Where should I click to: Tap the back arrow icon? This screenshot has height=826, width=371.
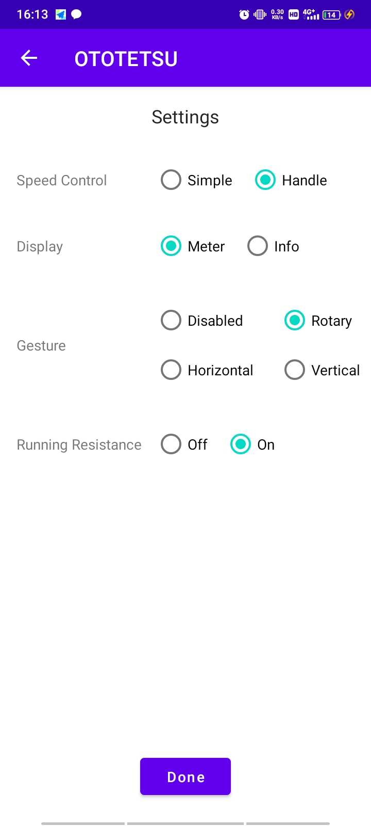[x=29, y=58]
